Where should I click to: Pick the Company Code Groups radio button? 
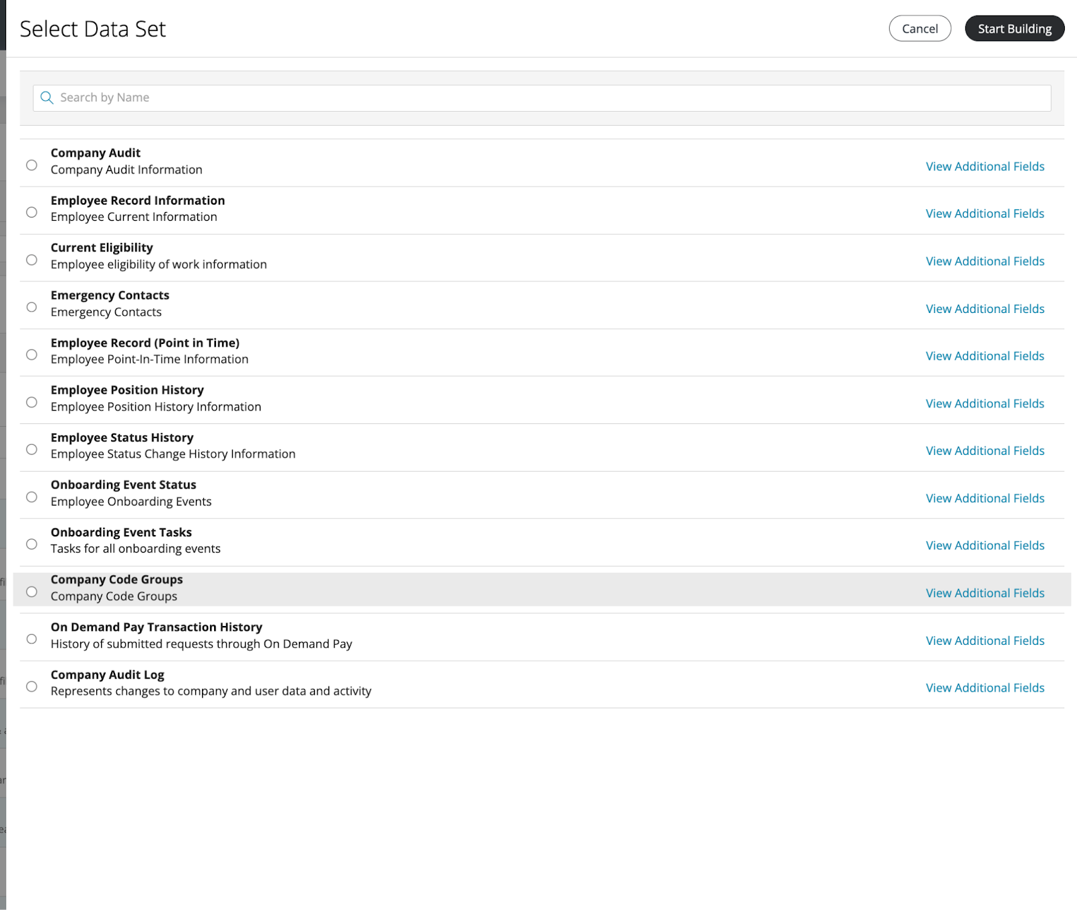[32, 592]
